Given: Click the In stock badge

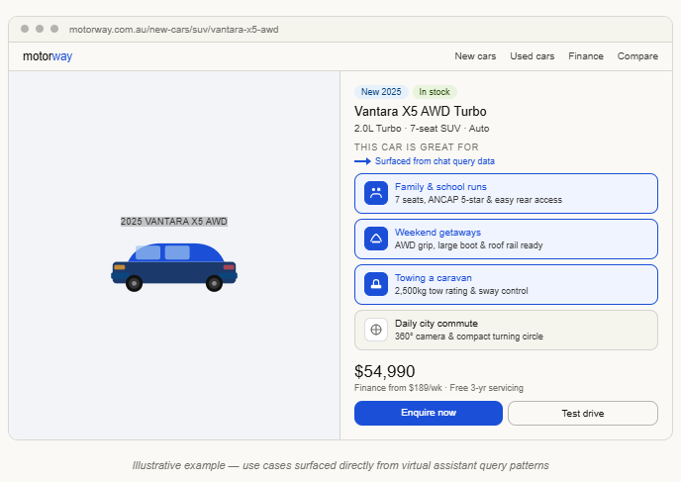Looking at the screenshot, I should click(435, 92).
